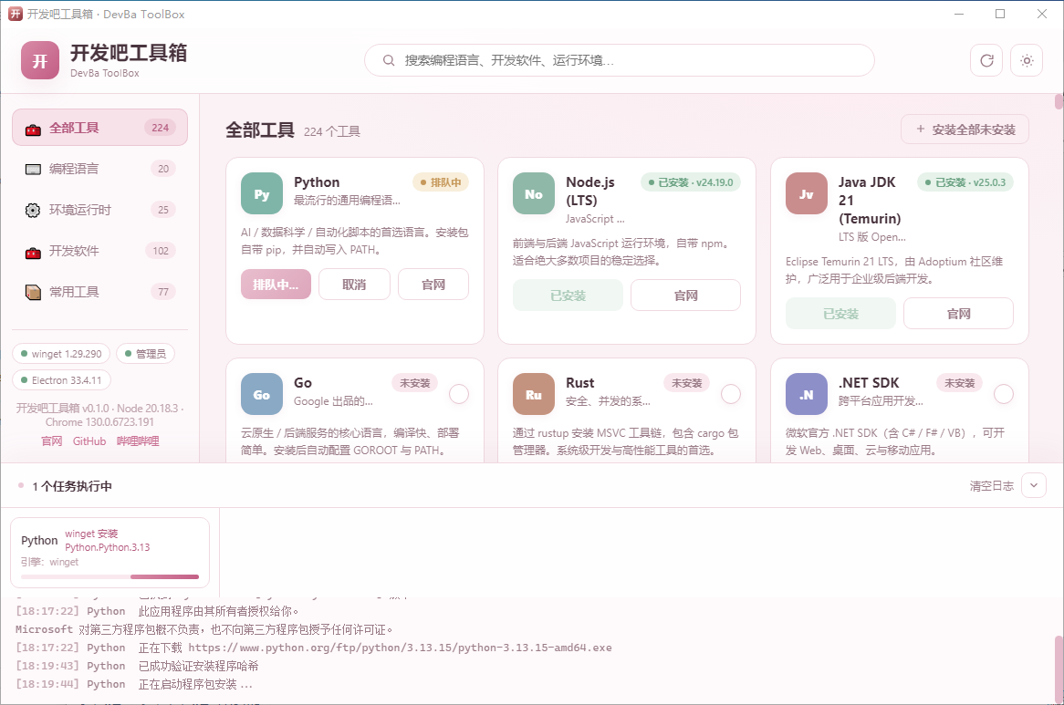Click the monitor icon beside 编程语言

[x=33, y=170]
